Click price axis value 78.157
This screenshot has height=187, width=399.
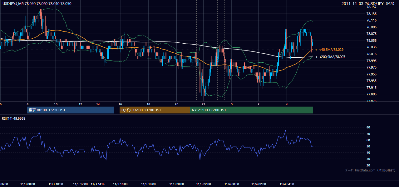click(x=371, y=7)
